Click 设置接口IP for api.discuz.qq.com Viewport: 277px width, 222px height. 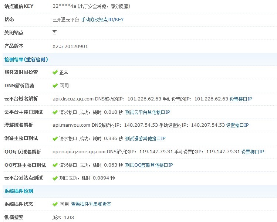(x=241, y=99)
